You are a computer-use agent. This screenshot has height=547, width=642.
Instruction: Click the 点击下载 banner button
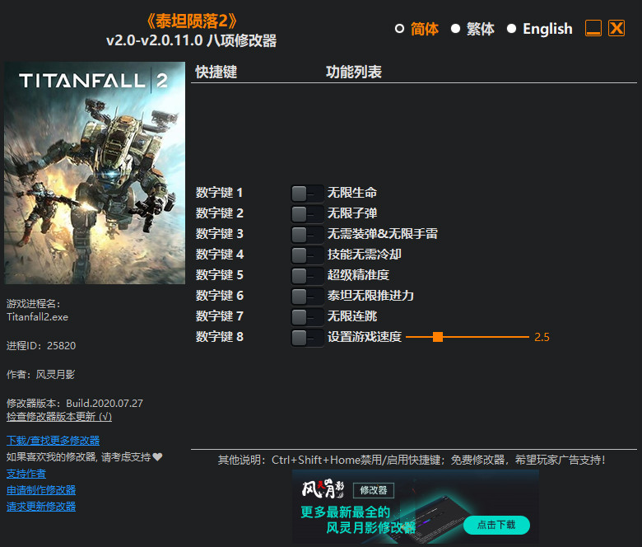click(496, 525)
